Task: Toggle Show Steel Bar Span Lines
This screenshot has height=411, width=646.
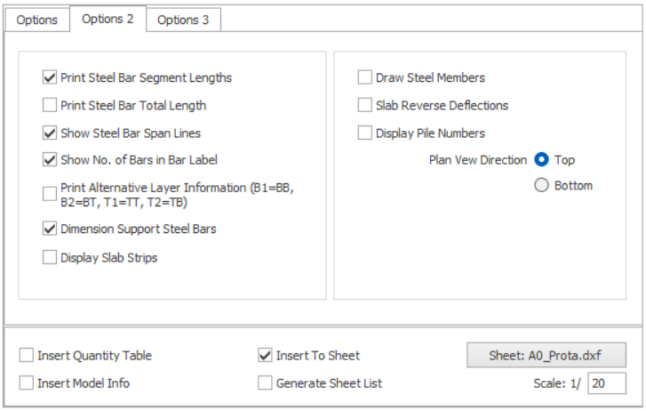Action: tap(50, 133)
